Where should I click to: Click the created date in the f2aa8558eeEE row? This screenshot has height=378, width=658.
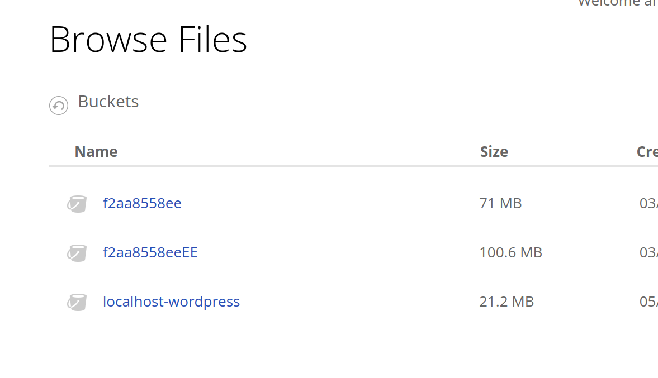point(648,252)
